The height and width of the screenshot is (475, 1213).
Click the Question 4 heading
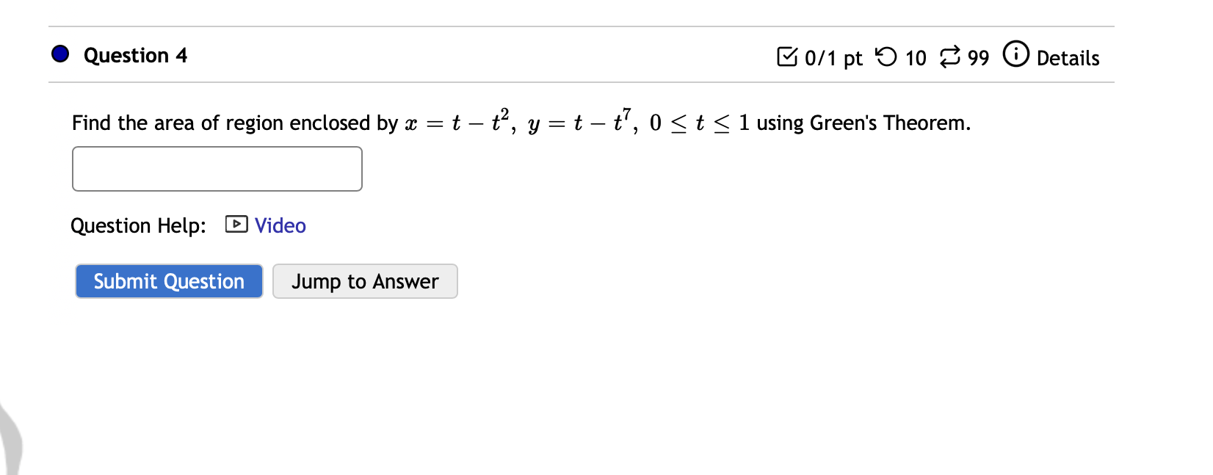point(136,55)
